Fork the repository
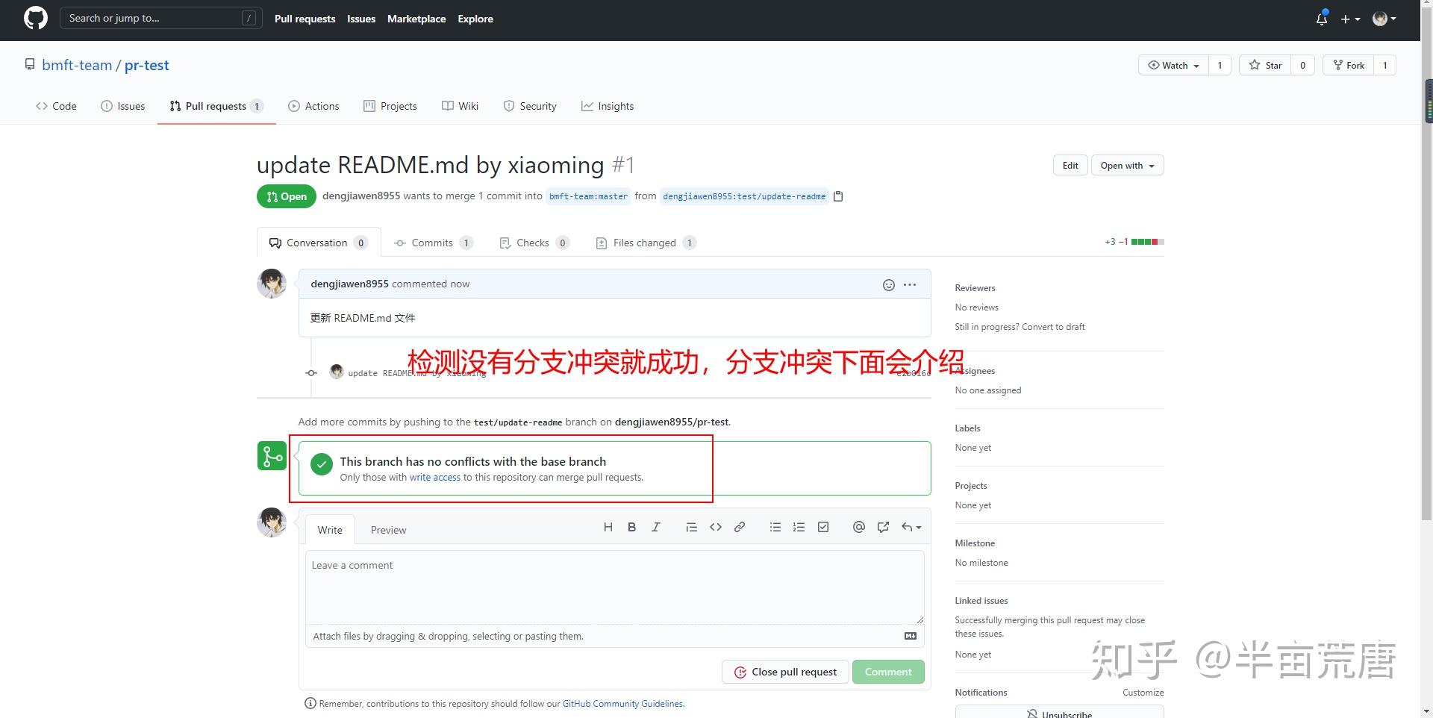 click(x=1349, y=65)
